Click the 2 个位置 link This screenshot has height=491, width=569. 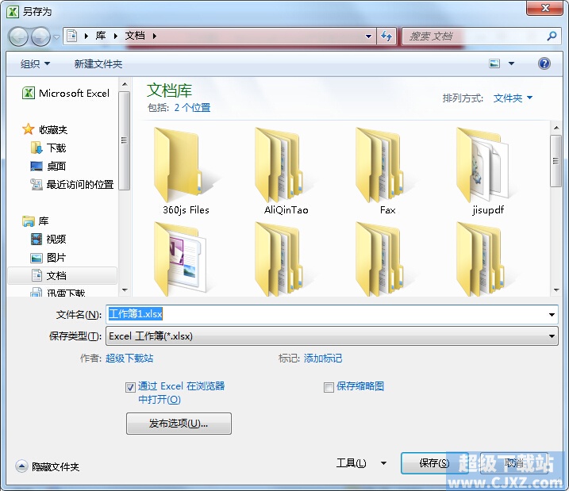(x=192, y=108)
